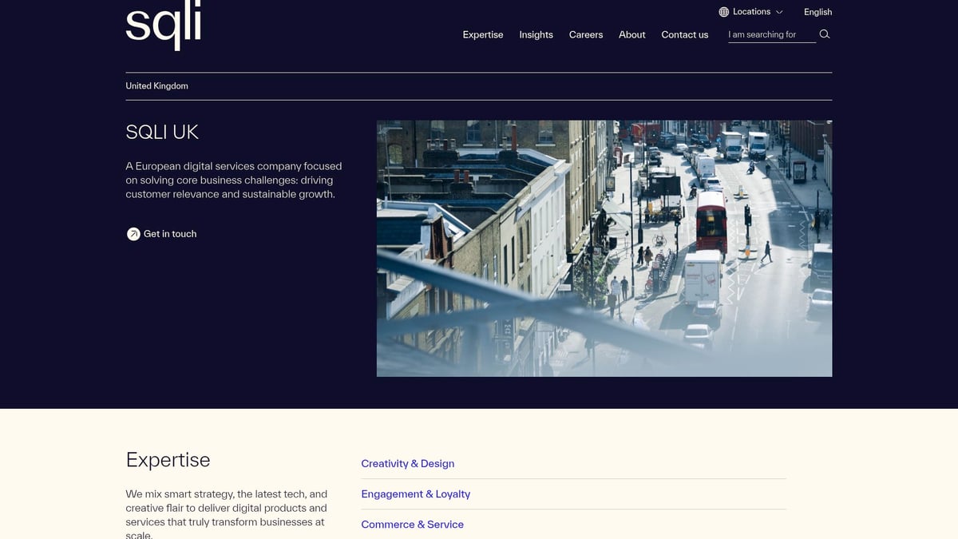
Task: Select the English language option
Action: 817,12
